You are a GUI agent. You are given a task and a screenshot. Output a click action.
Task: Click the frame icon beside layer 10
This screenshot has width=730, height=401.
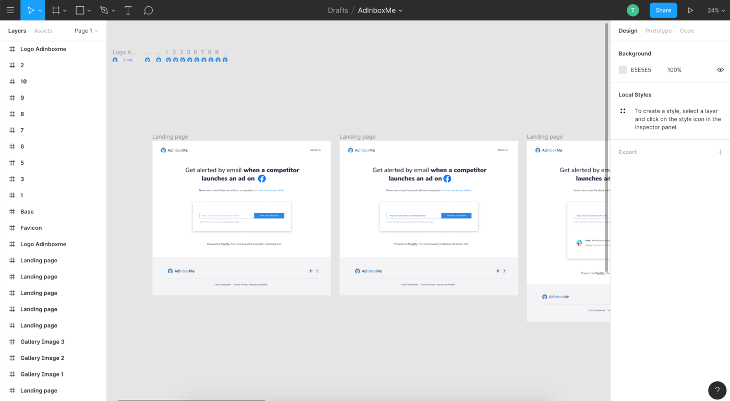(x=12, y=81)
